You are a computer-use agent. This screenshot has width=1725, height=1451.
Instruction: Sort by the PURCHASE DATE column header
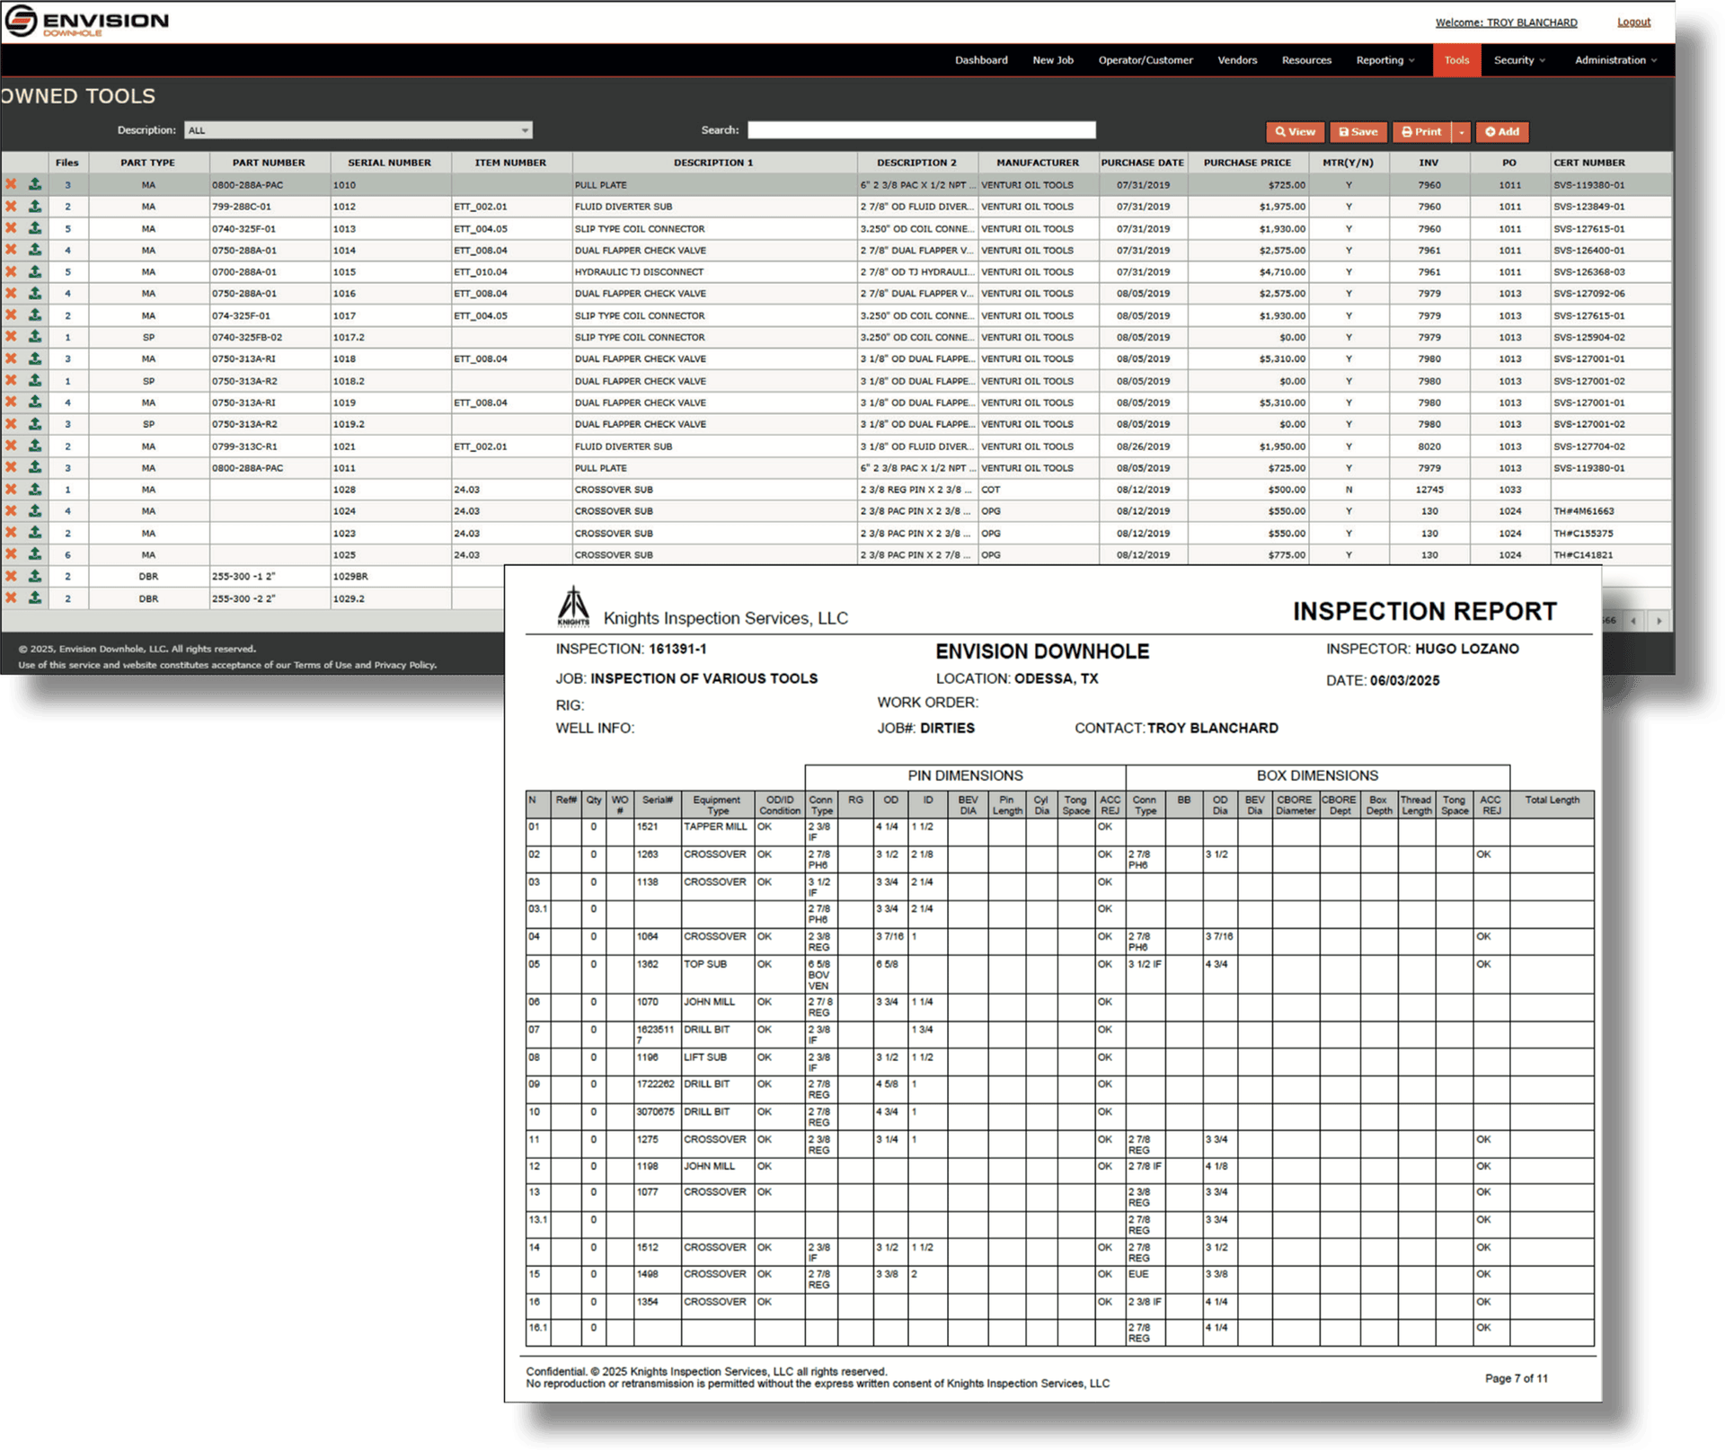click(1142, 163)
